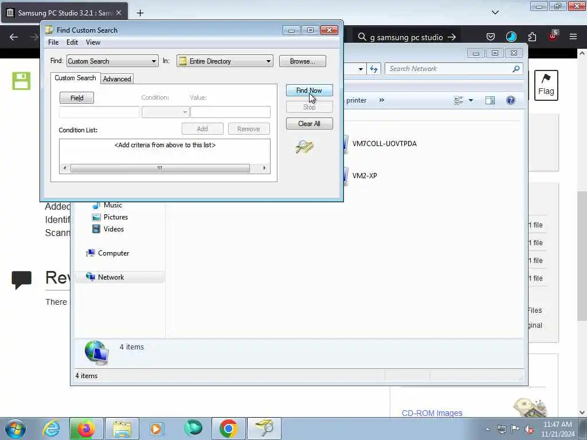Toggle the preview pane icon in Explorer
Image resolution: width=587 pixels, height=440 pixels.
tap(490, 100)
